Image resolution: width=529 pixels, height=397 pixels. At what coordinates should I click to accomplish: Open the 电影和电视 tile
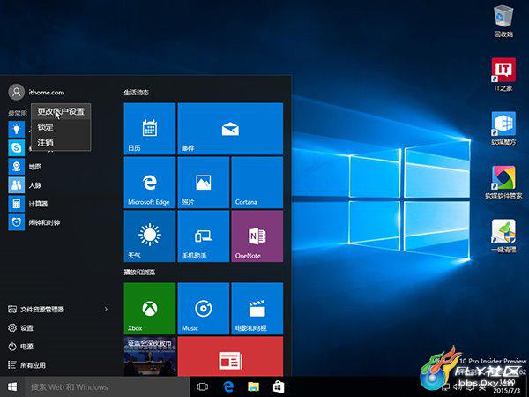pos(257,309)
